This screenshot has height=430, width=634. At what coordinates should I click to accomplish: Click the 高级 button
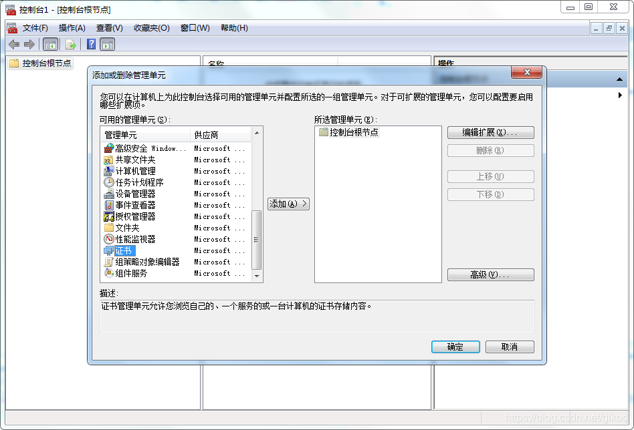point(490,274)
